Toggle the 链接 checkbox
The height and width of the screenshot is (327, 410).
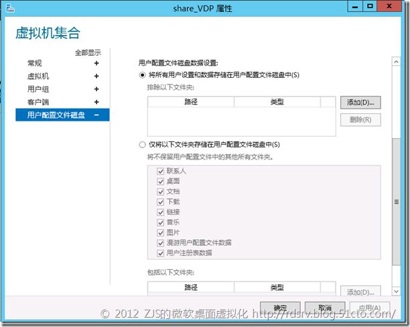160,212
